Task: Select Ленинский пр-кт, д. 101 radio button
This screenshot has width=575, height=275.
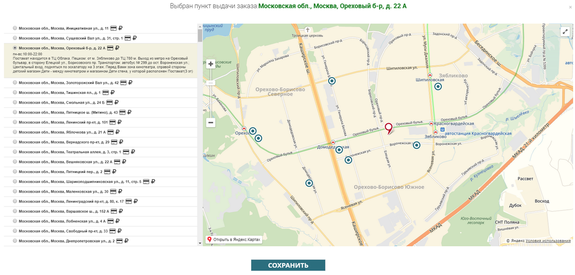Action: (15, 122)
